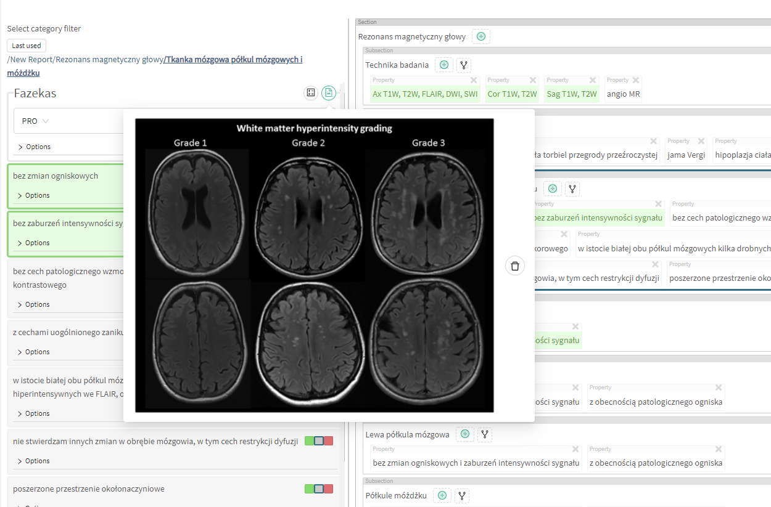Remove the angio MR property
Viewport: 771px width, 507px height.
tap(636, 80)
